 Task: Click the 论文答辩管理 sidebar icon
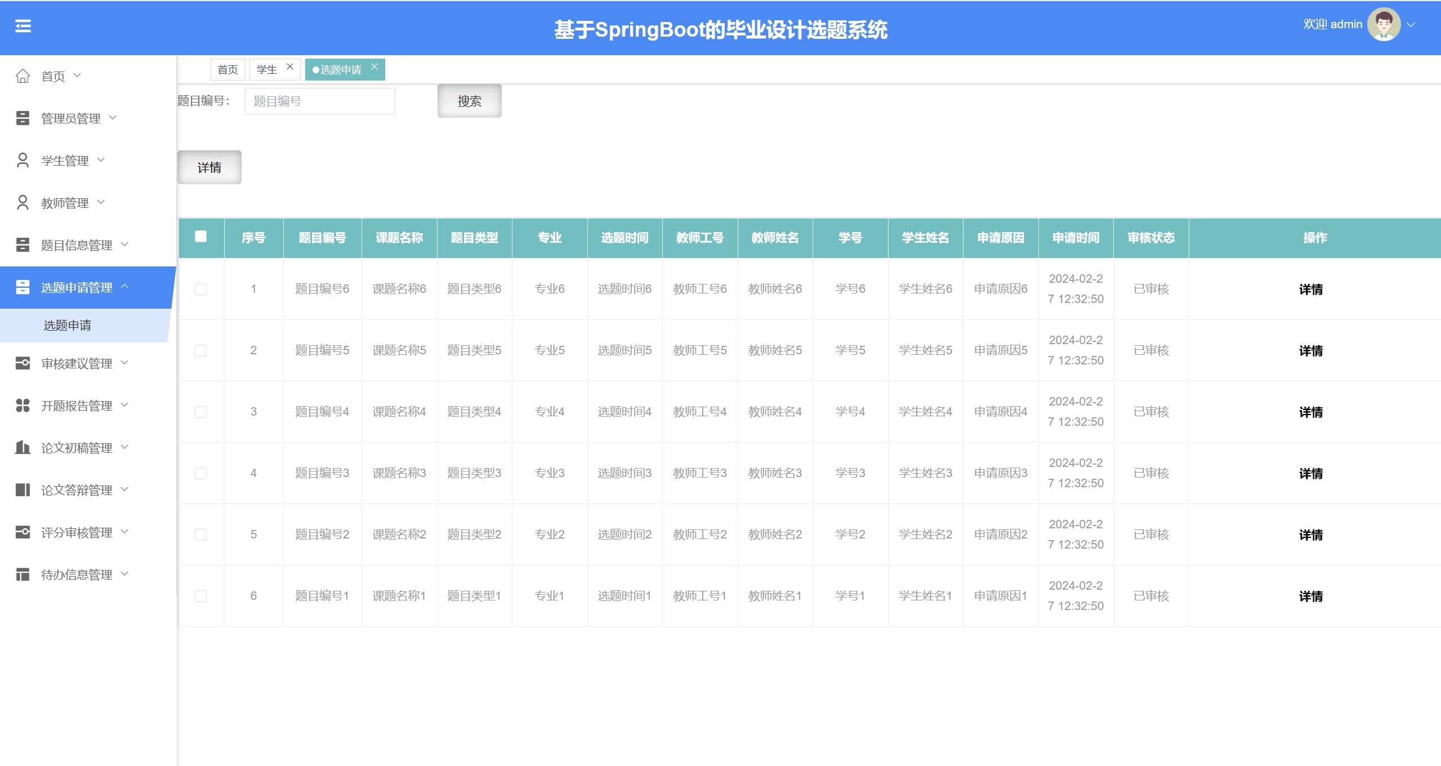[23, 490]
